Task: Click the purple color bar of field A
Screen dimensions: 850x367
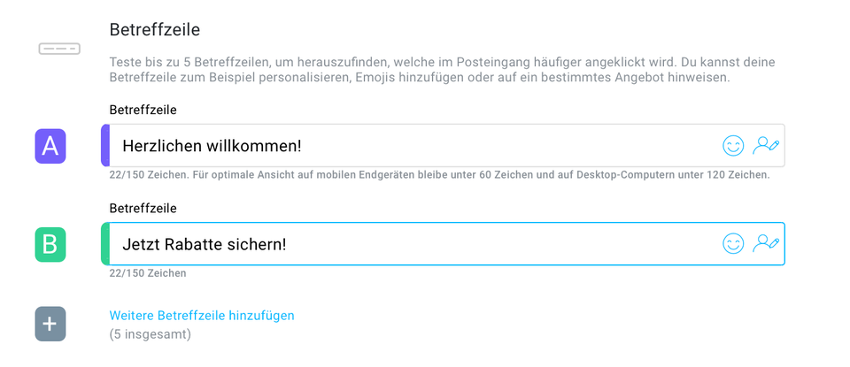Action: [x=105, y=145]
